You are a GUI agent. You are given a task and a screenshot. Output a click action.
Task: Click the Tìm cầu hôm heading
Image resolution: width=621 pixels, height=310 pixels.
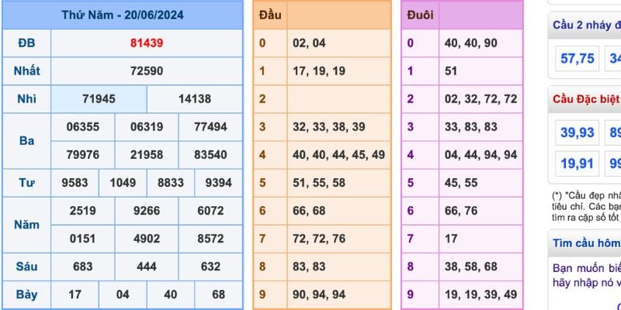tap(586, 243)
